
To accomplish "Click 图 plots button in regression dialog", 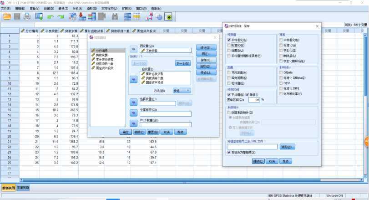I will [x=206, y=54].
